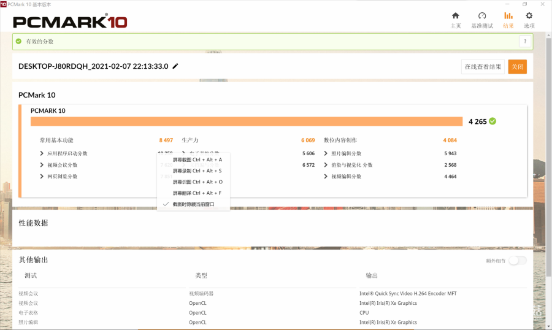Screen dimensions: 552x330
Task: Toggle 截图时隐藏当前窗口 checkmark option
Action: tap(193, 204)
